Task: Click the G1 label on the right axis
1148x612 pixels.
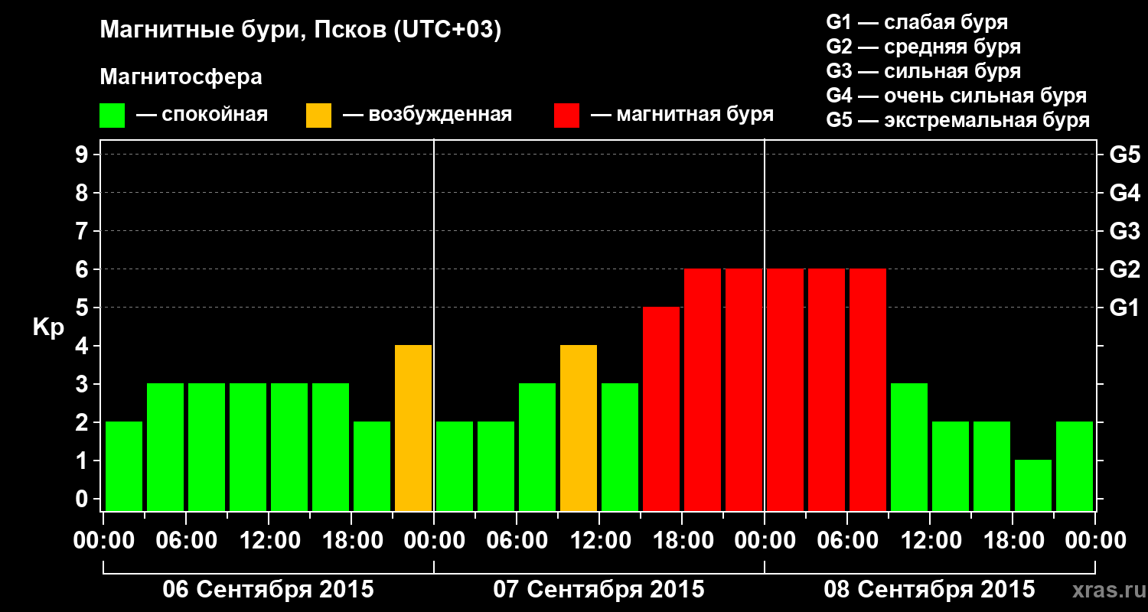Action: click(1124, 308)
